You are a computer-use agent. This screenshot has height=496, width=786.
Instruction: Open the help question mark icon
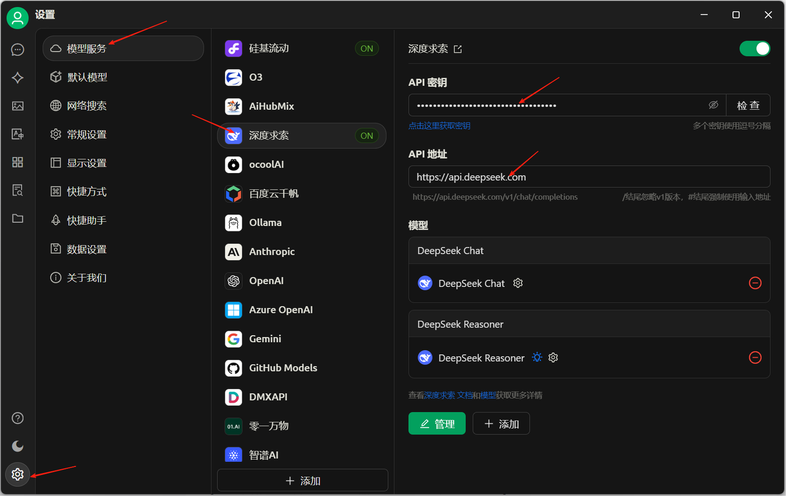17,418
